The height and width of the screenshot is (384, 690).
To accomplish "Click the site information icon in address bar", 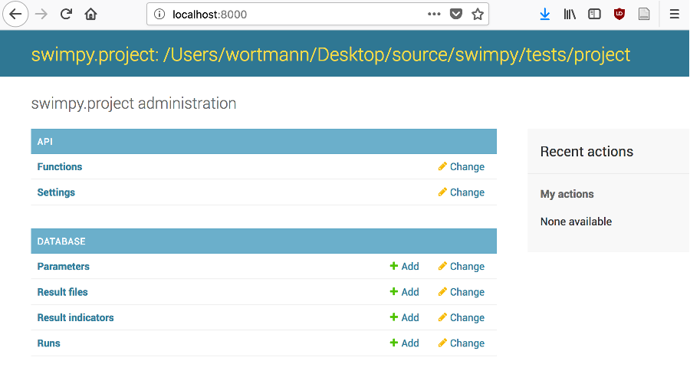I will 159,14.
